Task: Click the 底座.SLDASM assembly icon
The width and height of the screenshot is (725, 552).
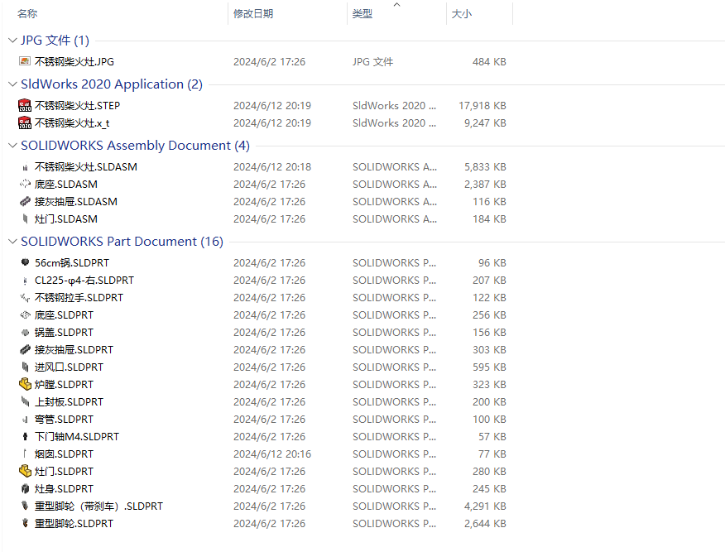Action: [25, 185]
